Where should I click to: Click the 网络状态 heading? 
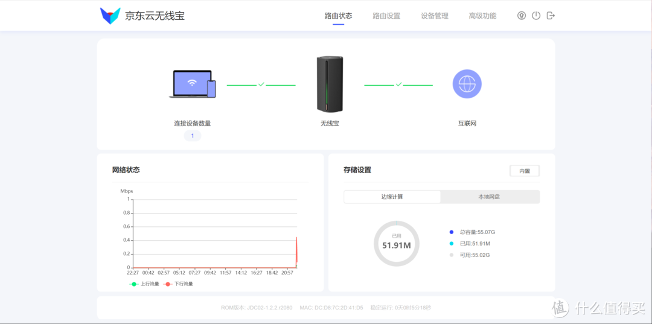(x=126, y=170)
